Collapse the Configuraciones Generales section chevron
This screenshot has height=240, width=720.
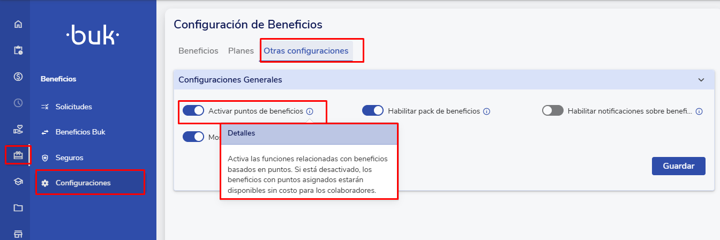pos(701,80)
